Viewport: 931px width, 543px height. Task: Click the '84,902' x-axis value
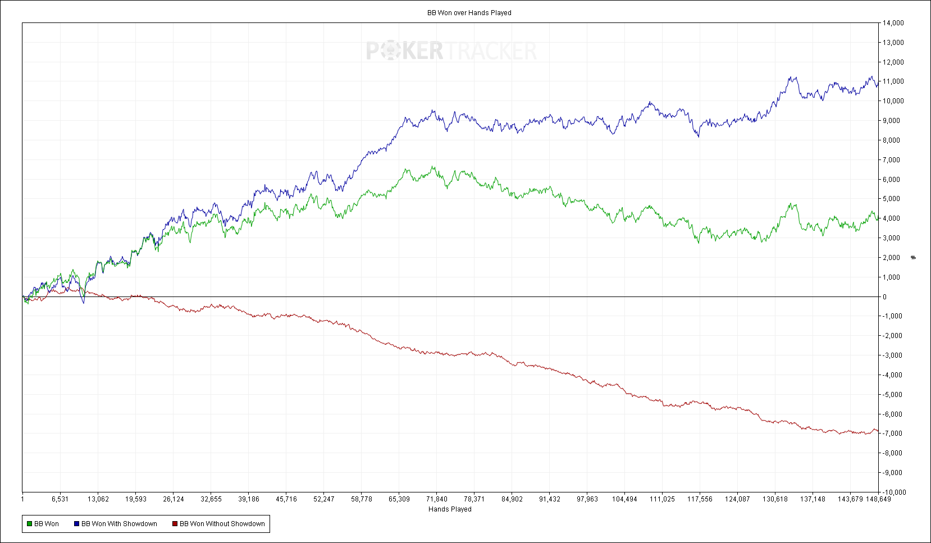click(512, 499)
